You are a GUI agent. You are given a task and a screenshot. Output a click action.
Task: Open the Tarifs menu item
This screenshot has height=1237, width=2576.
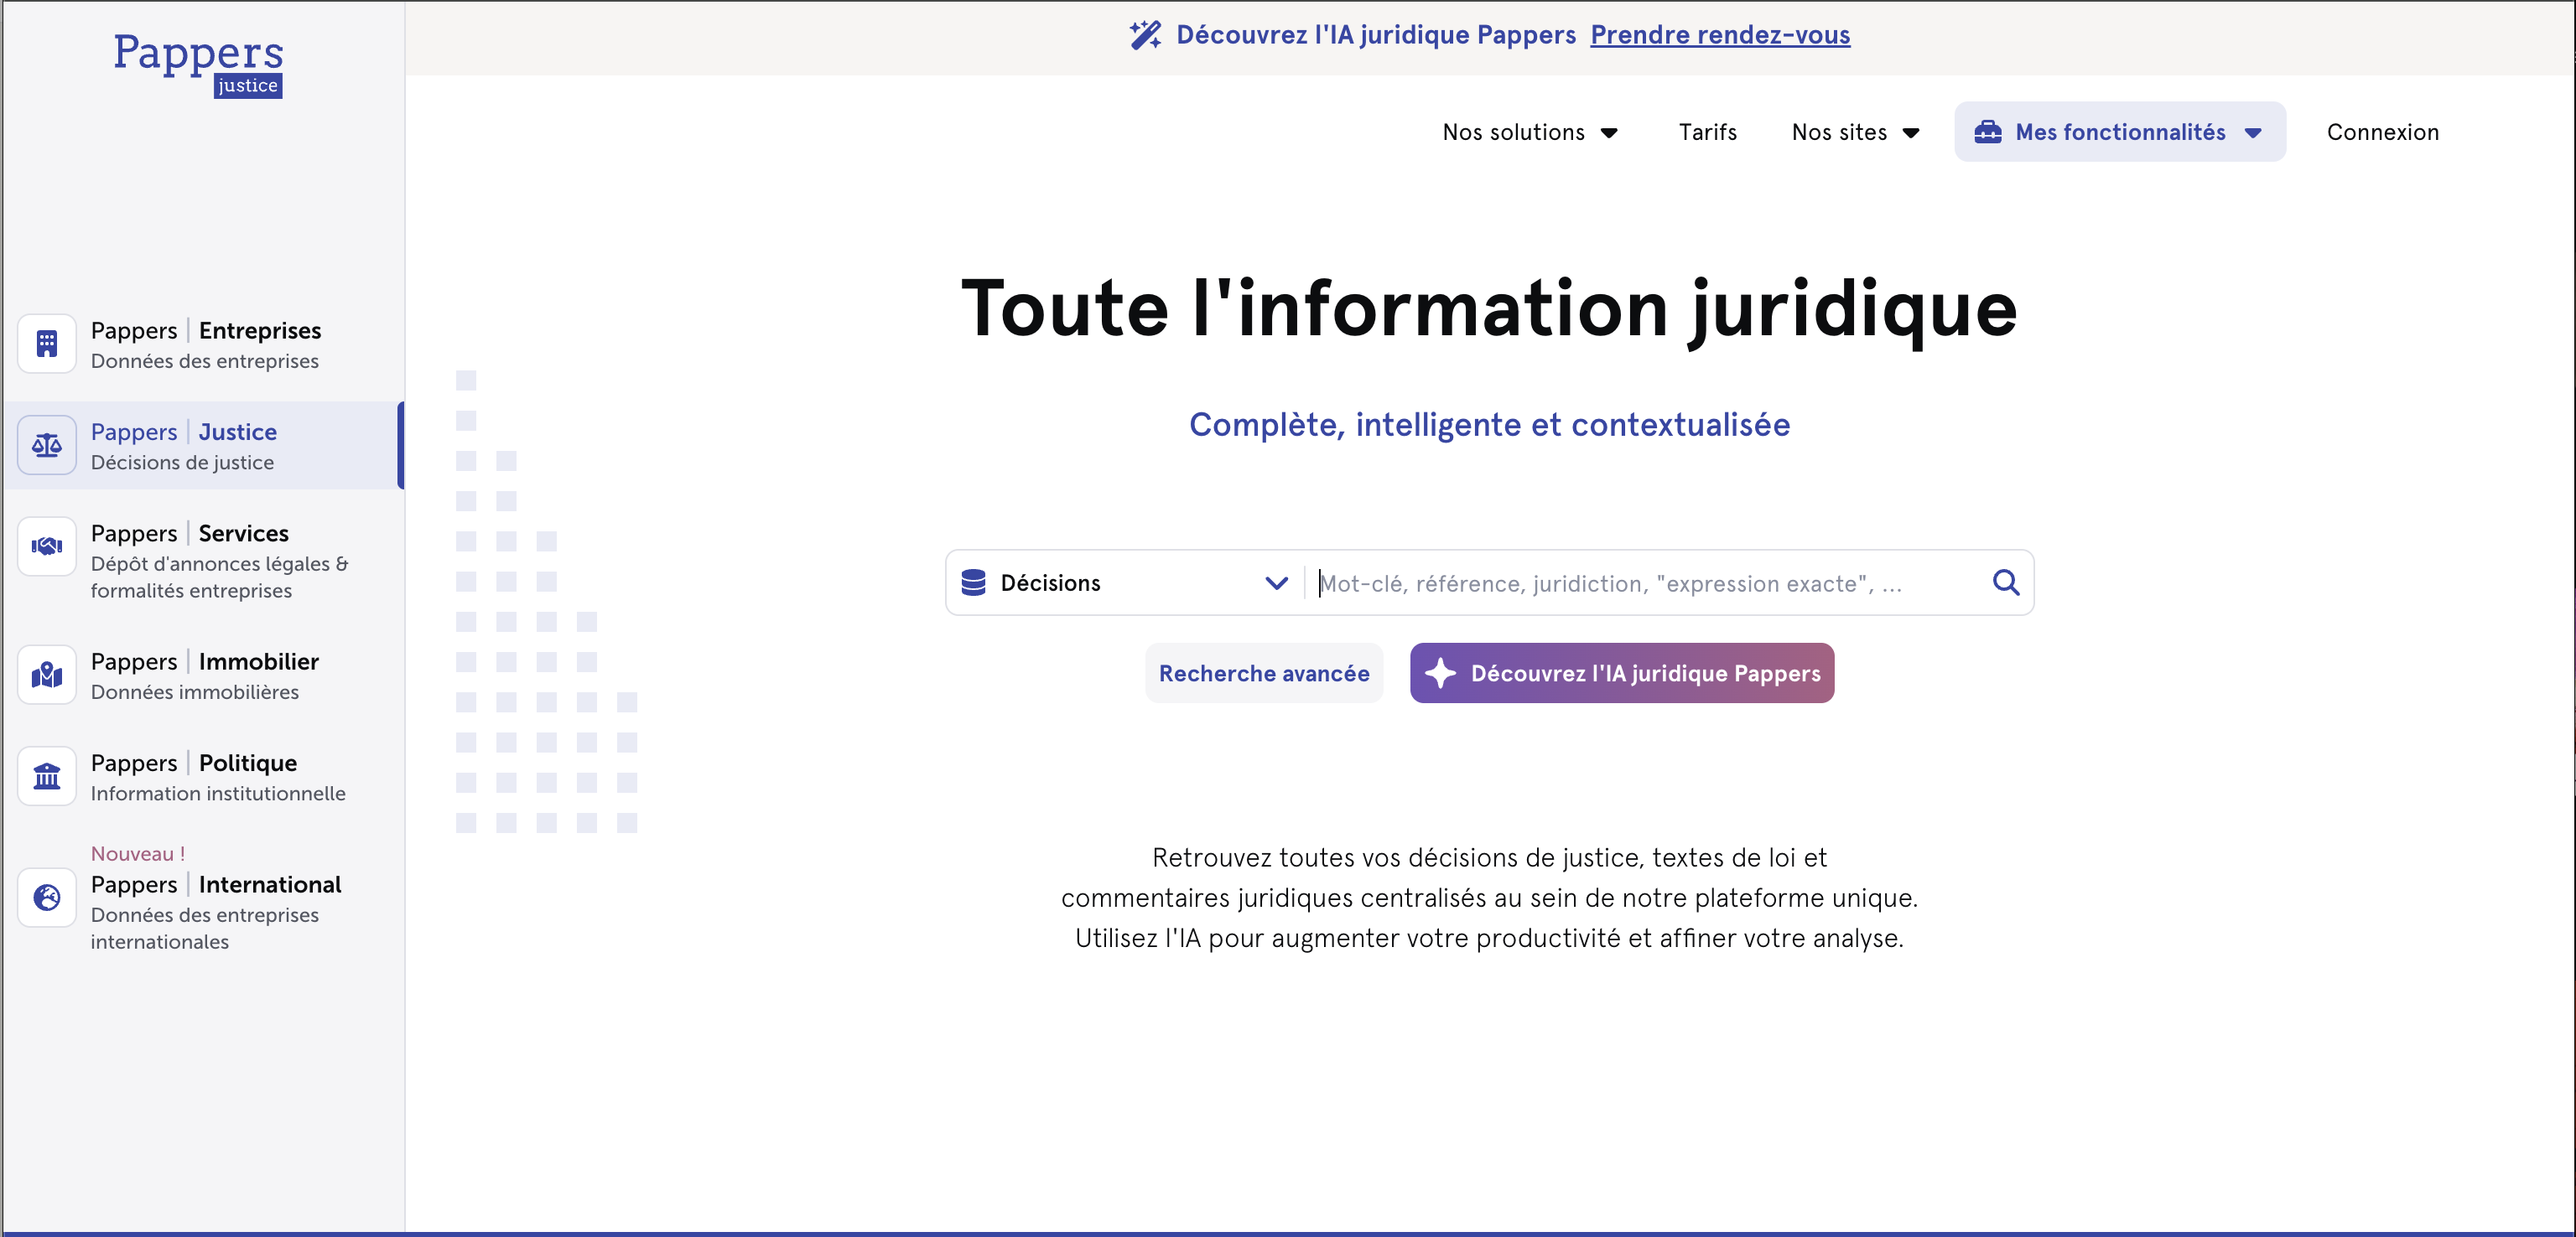coord(1707,132)
